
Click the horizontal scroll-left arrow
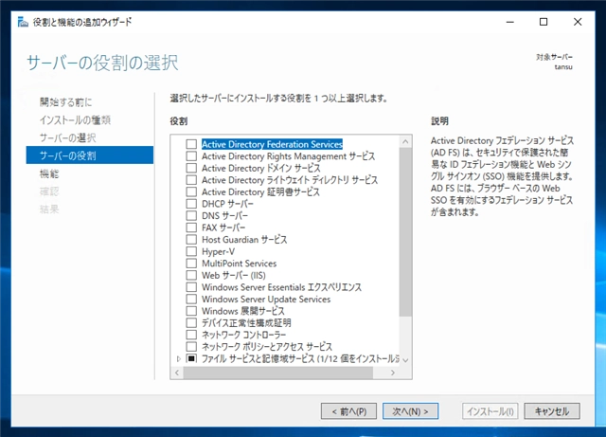(x=177, y=373)
